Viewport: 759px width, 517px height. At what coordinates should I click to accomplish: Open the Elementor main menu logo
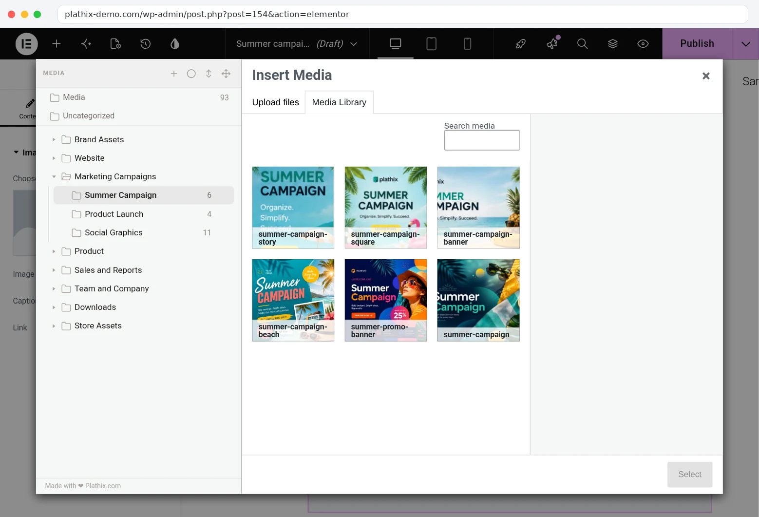click(26, 44)
